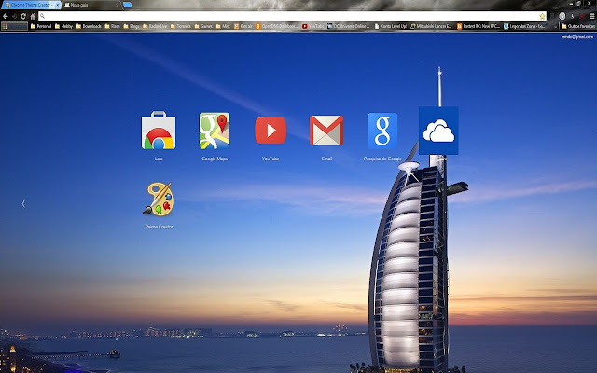Open the YouTube app icon
The width and height of the screenshot is (597, 373).
click(x=271, y=131)
